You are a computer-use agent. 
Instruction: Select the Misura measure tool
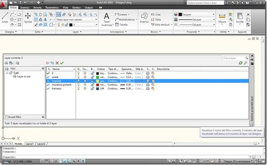(222, 18)
